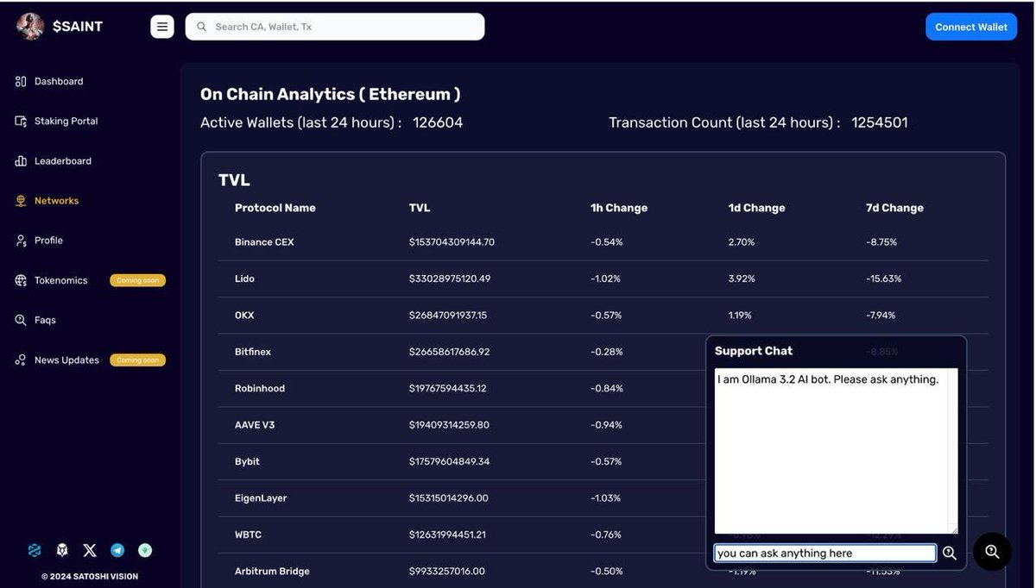This screenshot has height=588, width=1036.
Task: Open News Updates in the sidebar
Action: coord(66,360)
